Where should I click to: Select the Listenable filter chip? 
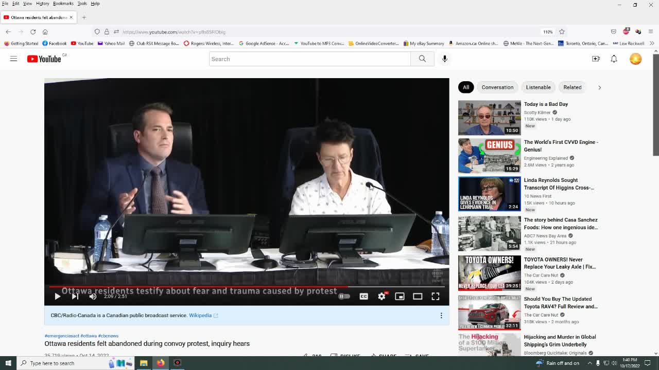click(538, 87)
